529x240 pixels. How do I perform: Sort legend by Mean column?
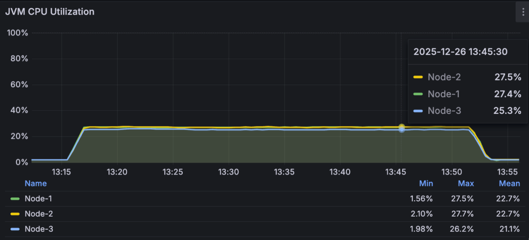pos(509,184)
